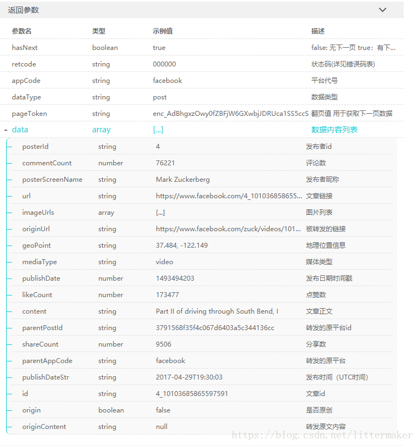Click the imageUrls [...] example value
Screen dimensions: 419x446
(x=160, y=213)
